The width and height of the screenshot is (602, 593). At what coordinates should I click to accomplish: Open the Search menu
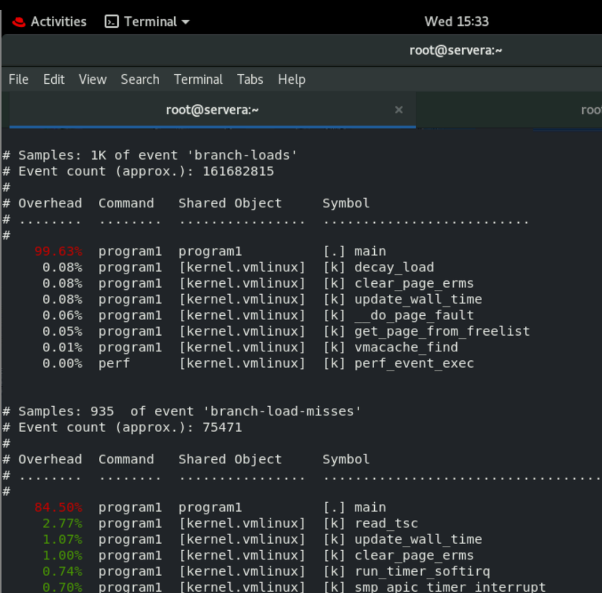click(140, 80)
